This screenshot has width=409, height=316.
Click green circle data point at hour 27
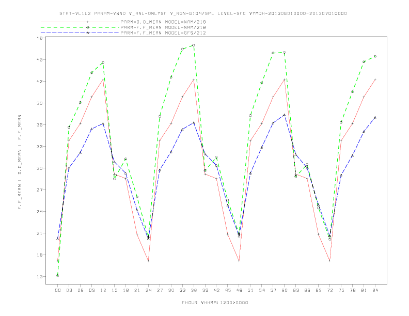(160, 116)
